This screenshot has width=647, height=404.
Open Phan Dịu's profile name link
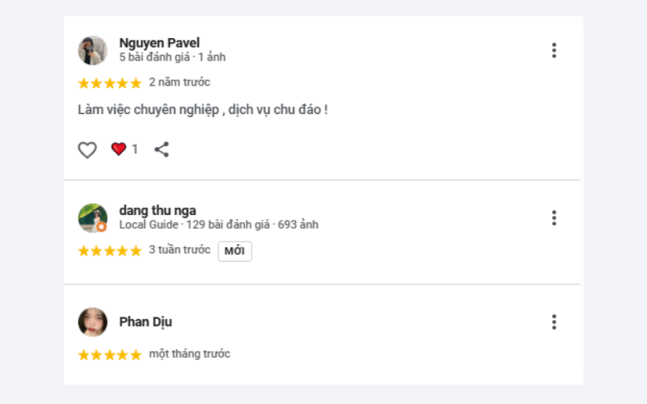pos(146,322)
